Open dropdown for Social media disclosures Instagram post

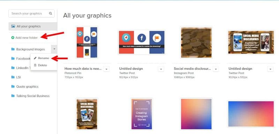[x=216, y=69]
